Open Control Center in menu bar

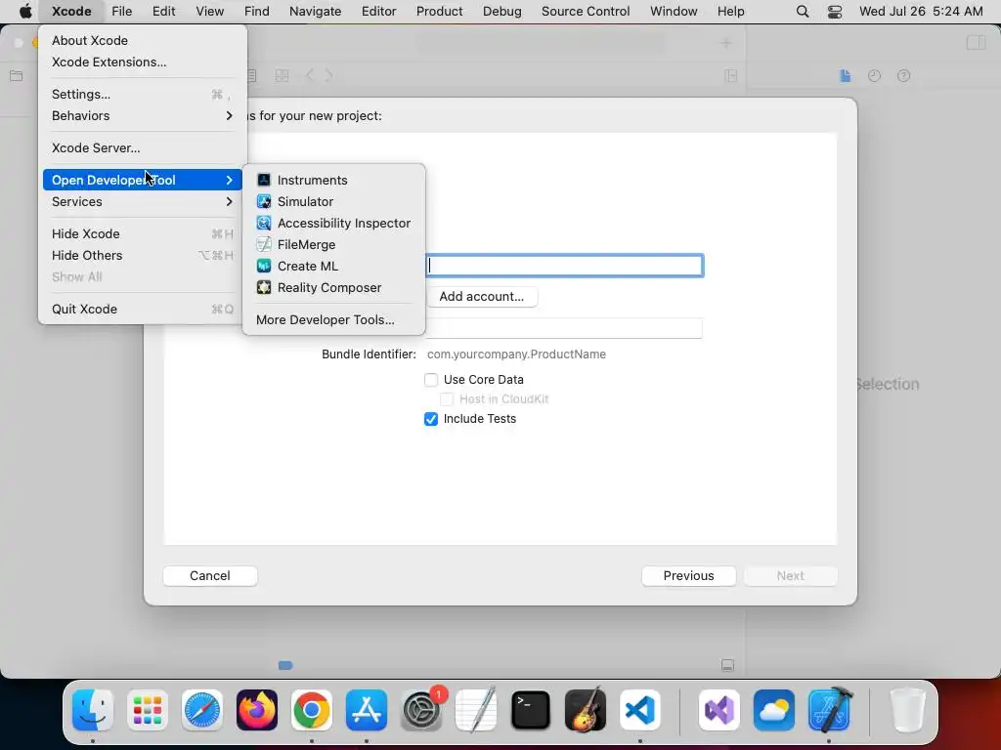click(835, 12)
